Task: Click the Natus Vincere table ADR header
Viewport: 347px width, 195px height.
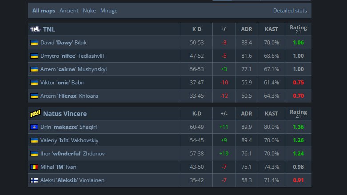Action: point(247,114)
